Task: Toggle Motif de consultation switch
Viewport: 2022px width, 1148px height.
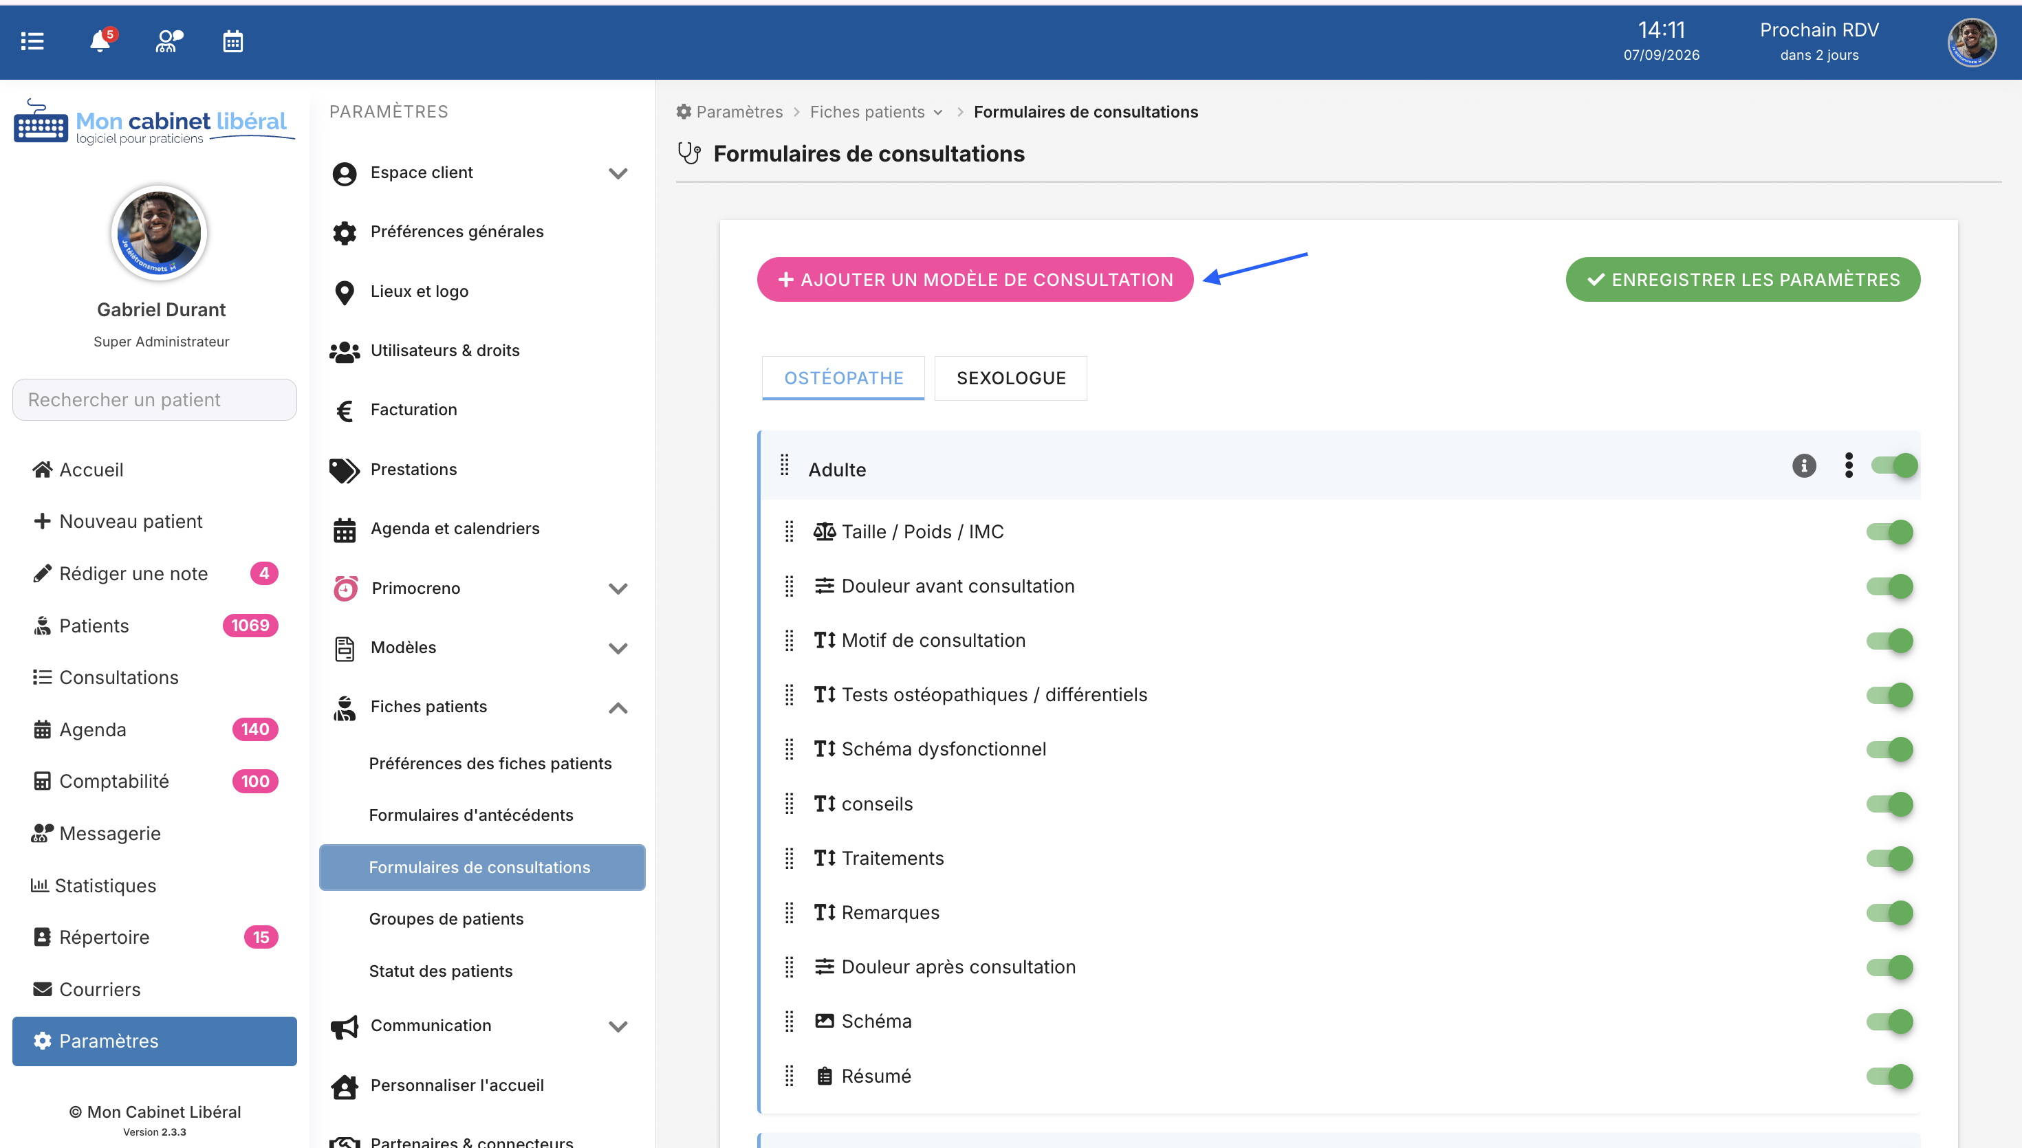Action: [x=1891, y=640]
